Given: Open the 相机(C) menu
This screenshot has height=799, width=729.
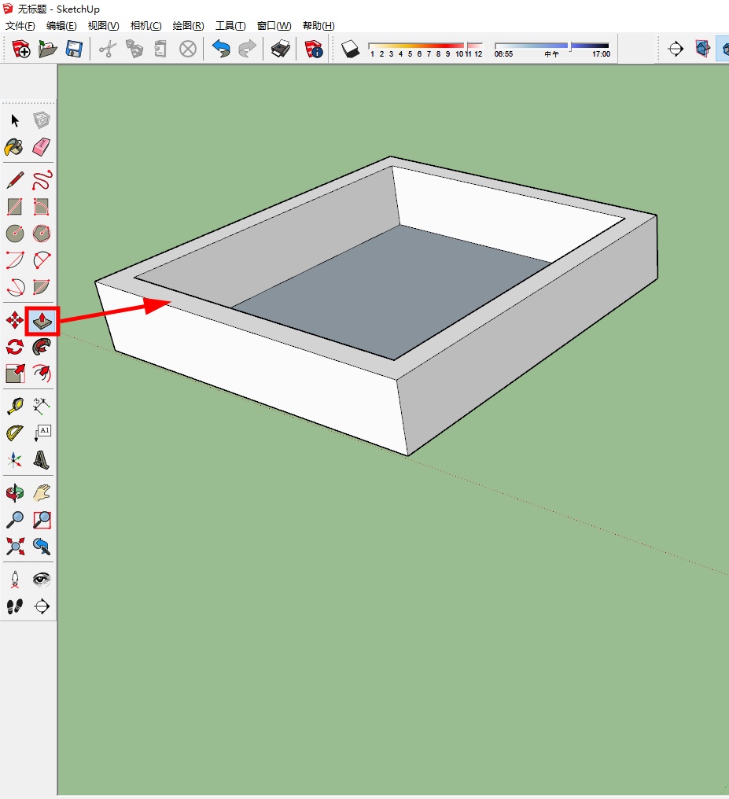Looking at the screenshot, I should tap(145, 25).
